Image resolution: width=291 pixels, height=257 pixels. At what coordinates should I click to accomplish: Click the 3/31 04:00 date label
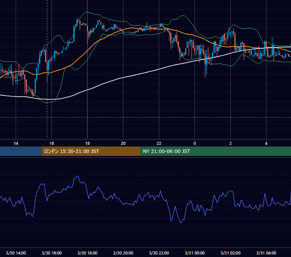[266, 253]
